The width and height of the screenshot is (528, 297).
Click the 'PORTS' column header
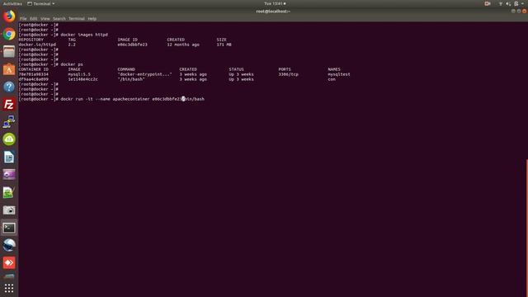tap(285, 69)
